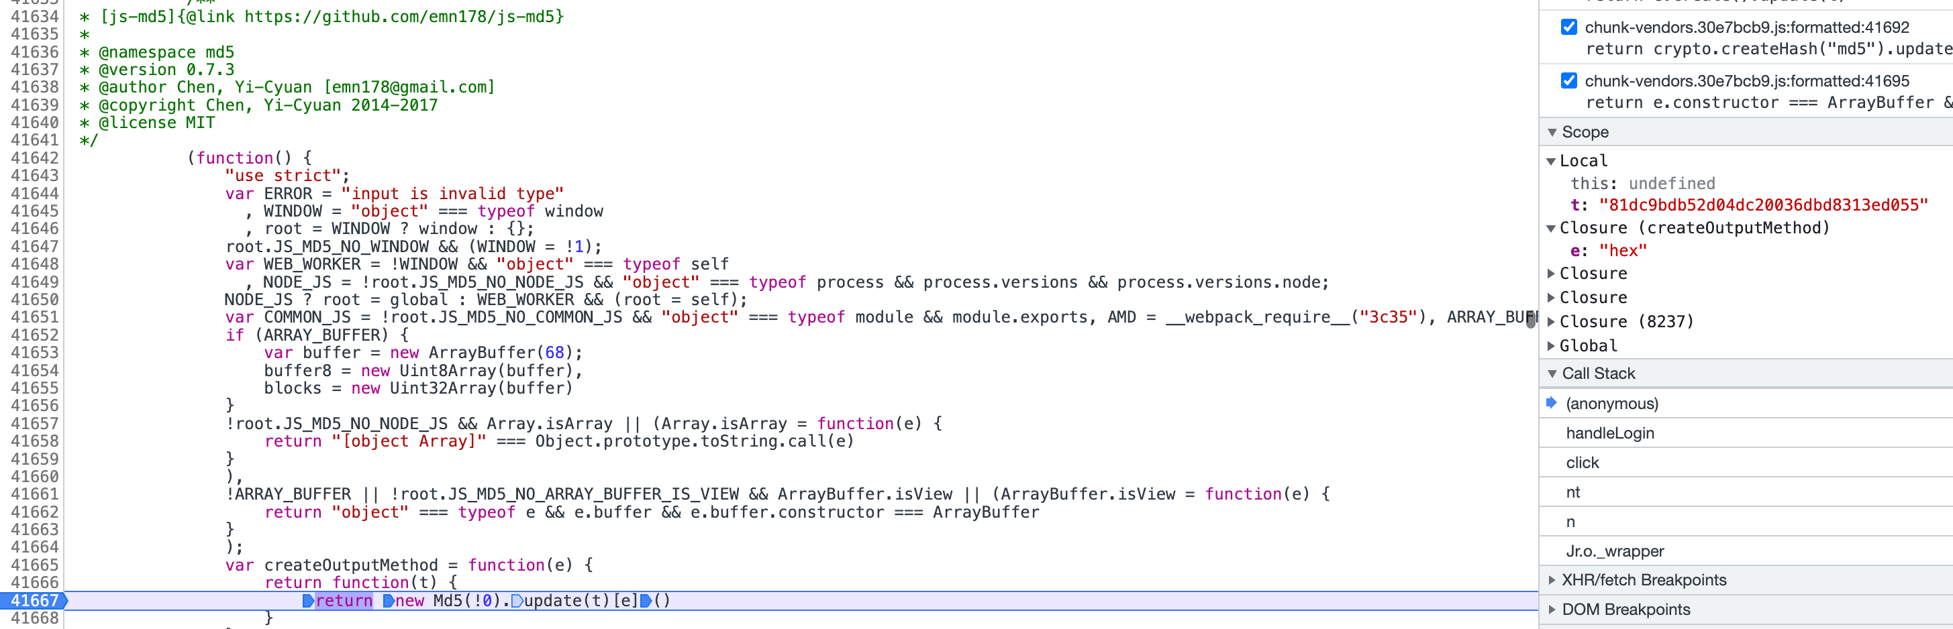1953x629 pixels.
Task: Toggle the inline breakpoint marker before 'new Md5'
Action: 388,601
